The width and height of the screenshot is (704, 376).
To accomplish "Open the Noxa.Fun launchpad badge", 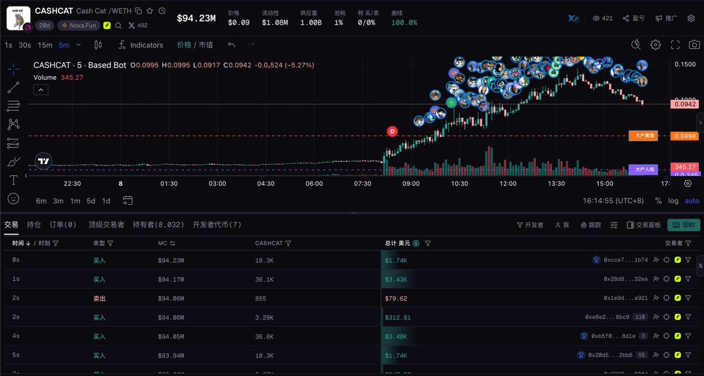I will (x=79, y=25).
